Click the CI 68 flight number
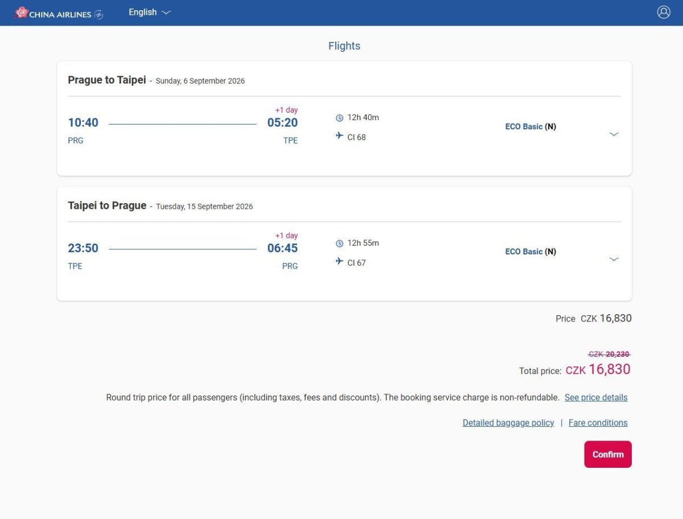The height and width of the screenshot is (519, 683). (x=356, y=137)
